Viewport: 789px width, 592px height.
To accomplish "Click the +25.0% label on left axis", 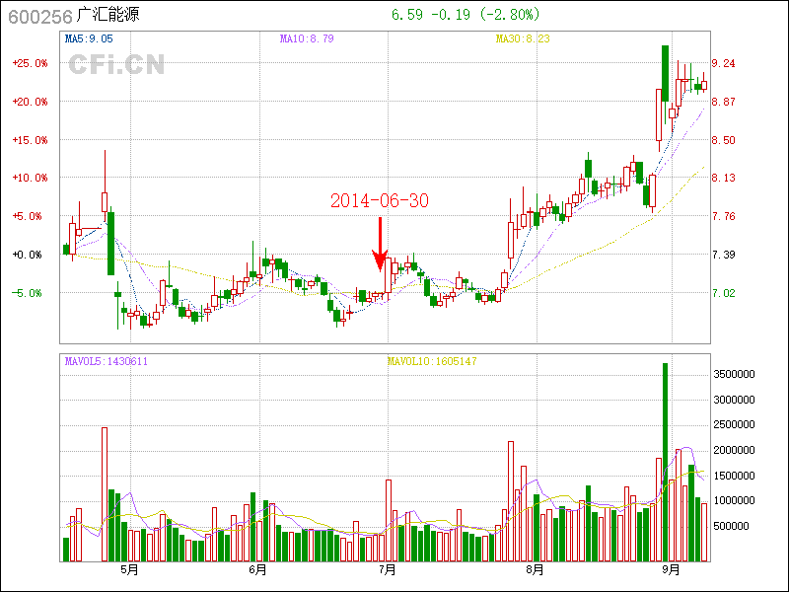I will (30, 63).
